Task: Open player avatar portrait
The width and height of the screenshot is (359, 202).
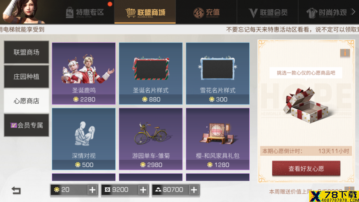Action: 23,12
